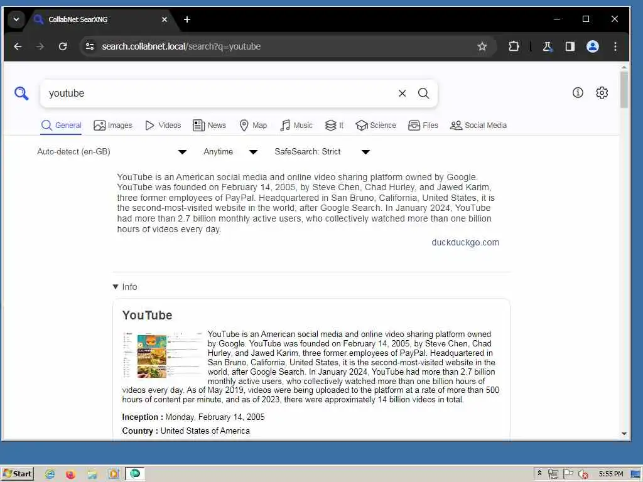The width and height of the screenshot is (643, 482).
Task: Go forward in browser history
Action: [40, 46]
